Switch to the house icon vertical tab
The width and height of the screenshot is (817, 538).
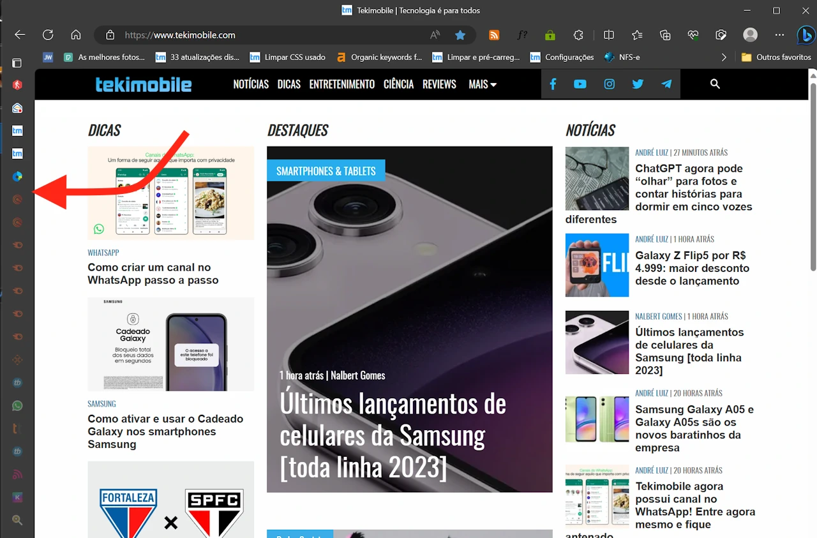click(x=17, y=108)
